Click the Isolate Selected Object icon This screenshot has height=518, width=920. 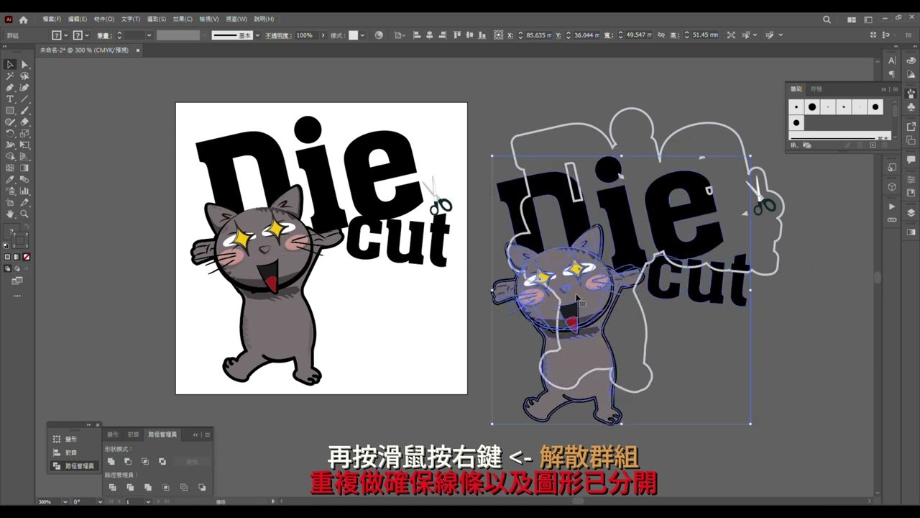point(731,35)
